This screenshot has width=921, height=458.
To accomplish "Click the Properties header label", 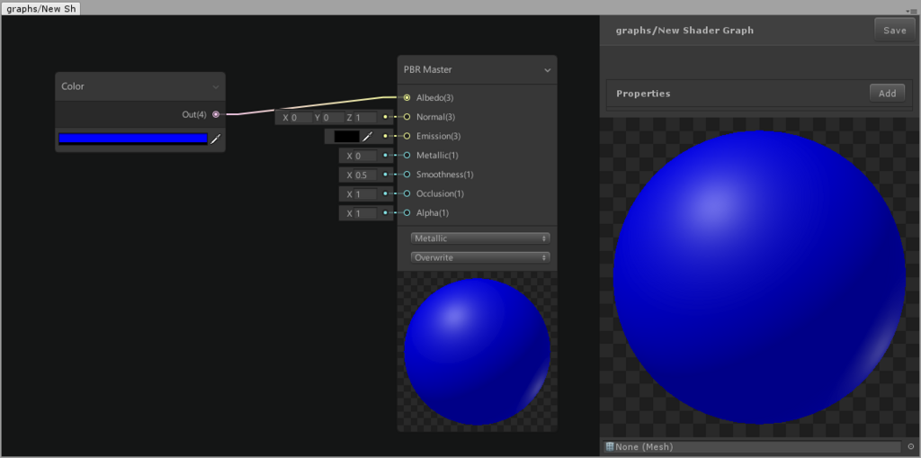I will [643, 94].
